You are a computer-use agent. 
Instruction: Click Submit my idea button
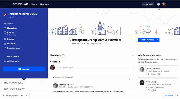pos(147,40)
